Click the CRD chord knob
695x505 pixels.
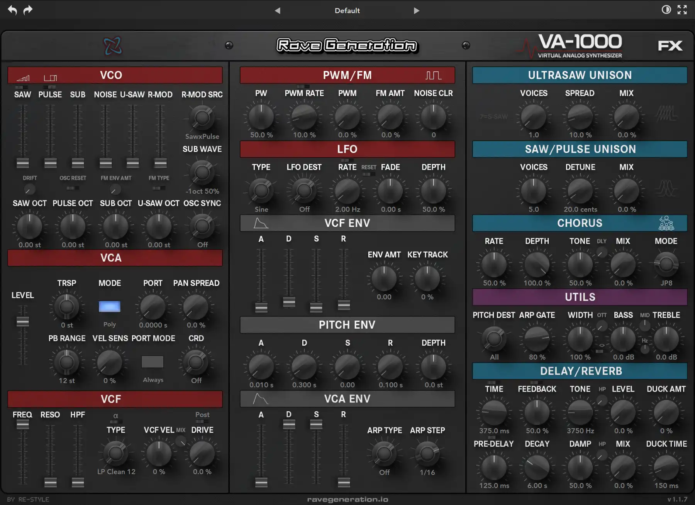point(196,362)
